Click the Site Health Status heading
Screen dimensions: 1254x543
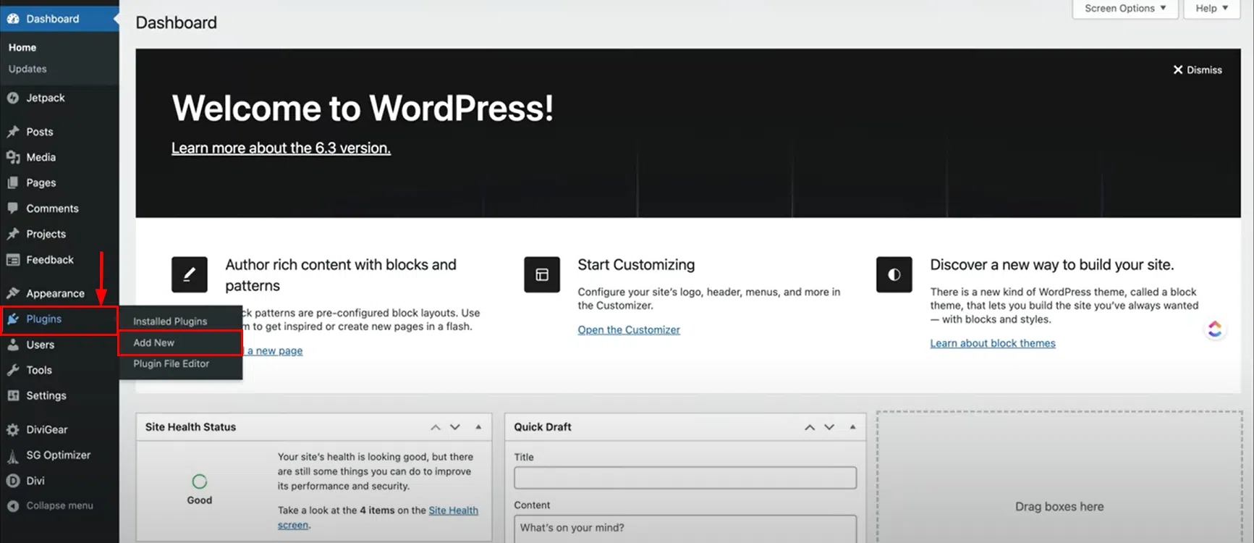tap(190, 427)
